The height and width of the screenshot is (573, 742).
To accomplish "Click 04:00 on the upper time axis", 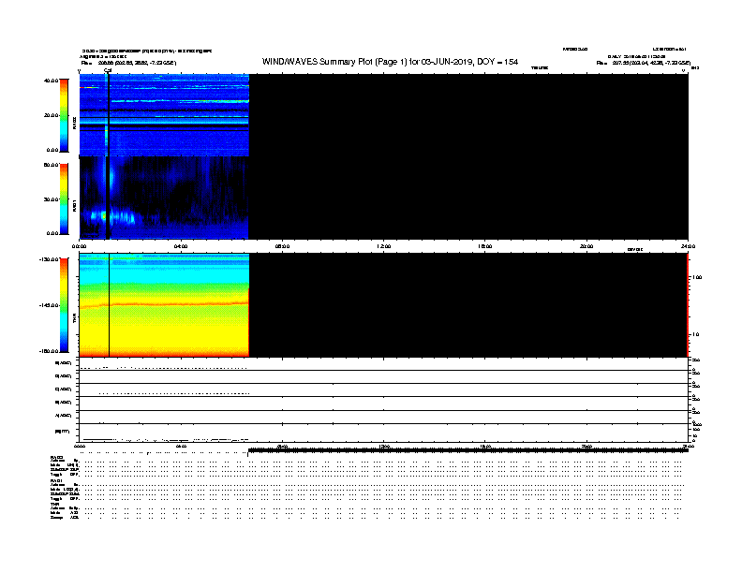I will click(x=181, y=246).
